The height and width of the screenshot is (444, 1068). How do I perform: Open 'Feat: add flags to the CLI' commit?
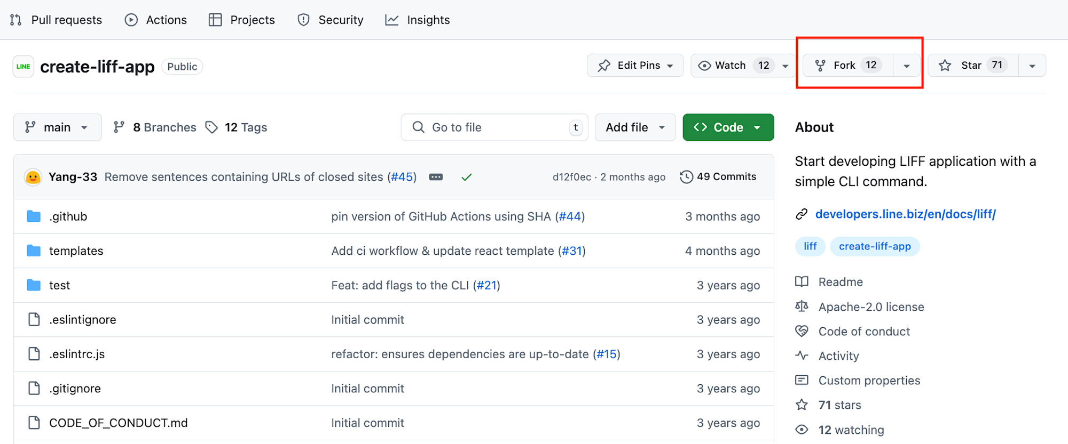(400, 285)
